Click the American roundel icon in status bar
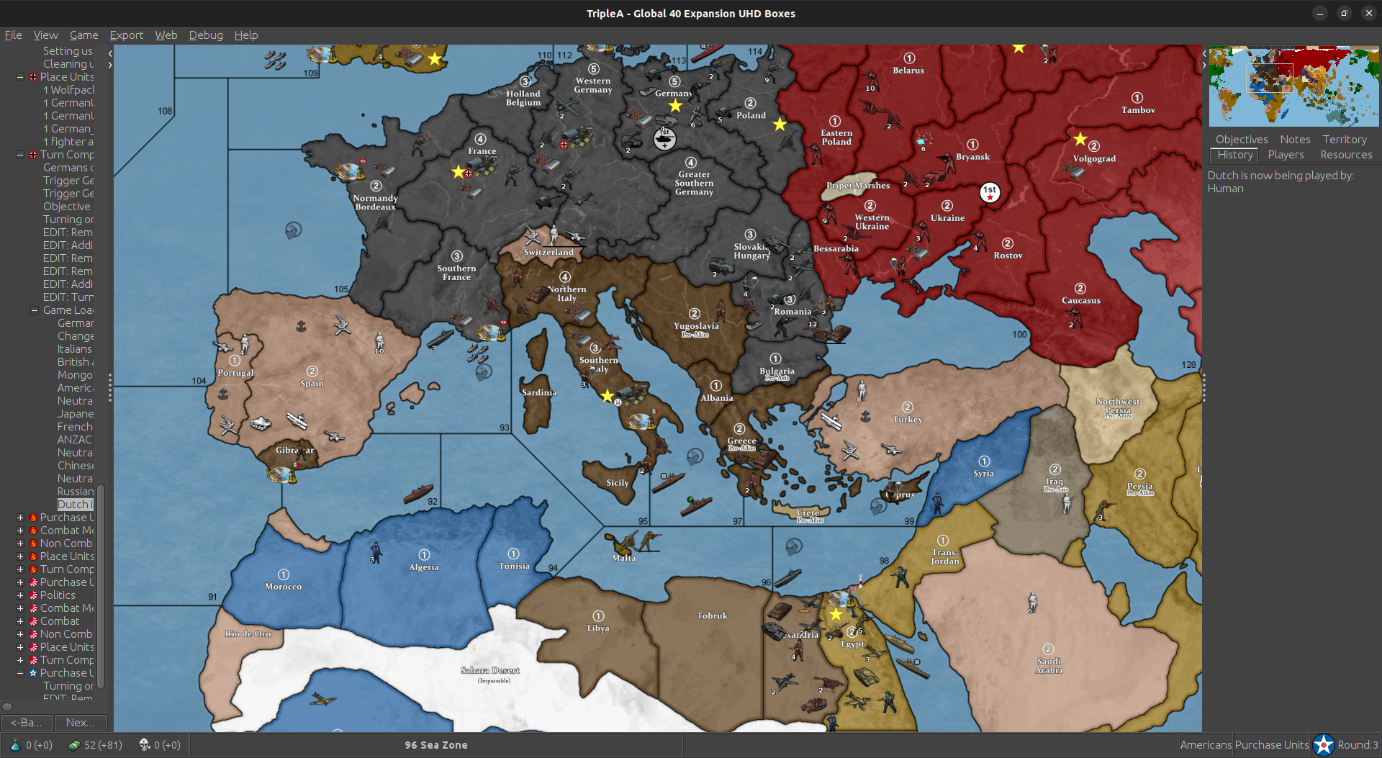This screenshot has width=1382, height=758. tap(1323, 745)
